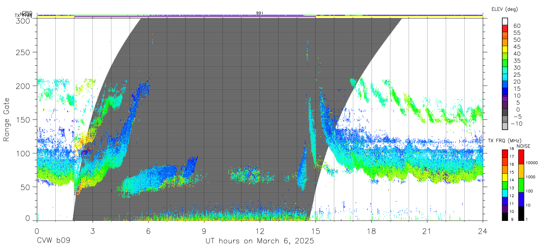The height and width of the screenshot is (250, 543).
Task: Click the white top swatch of ELEV colorbar
Action: pos(505,21)
